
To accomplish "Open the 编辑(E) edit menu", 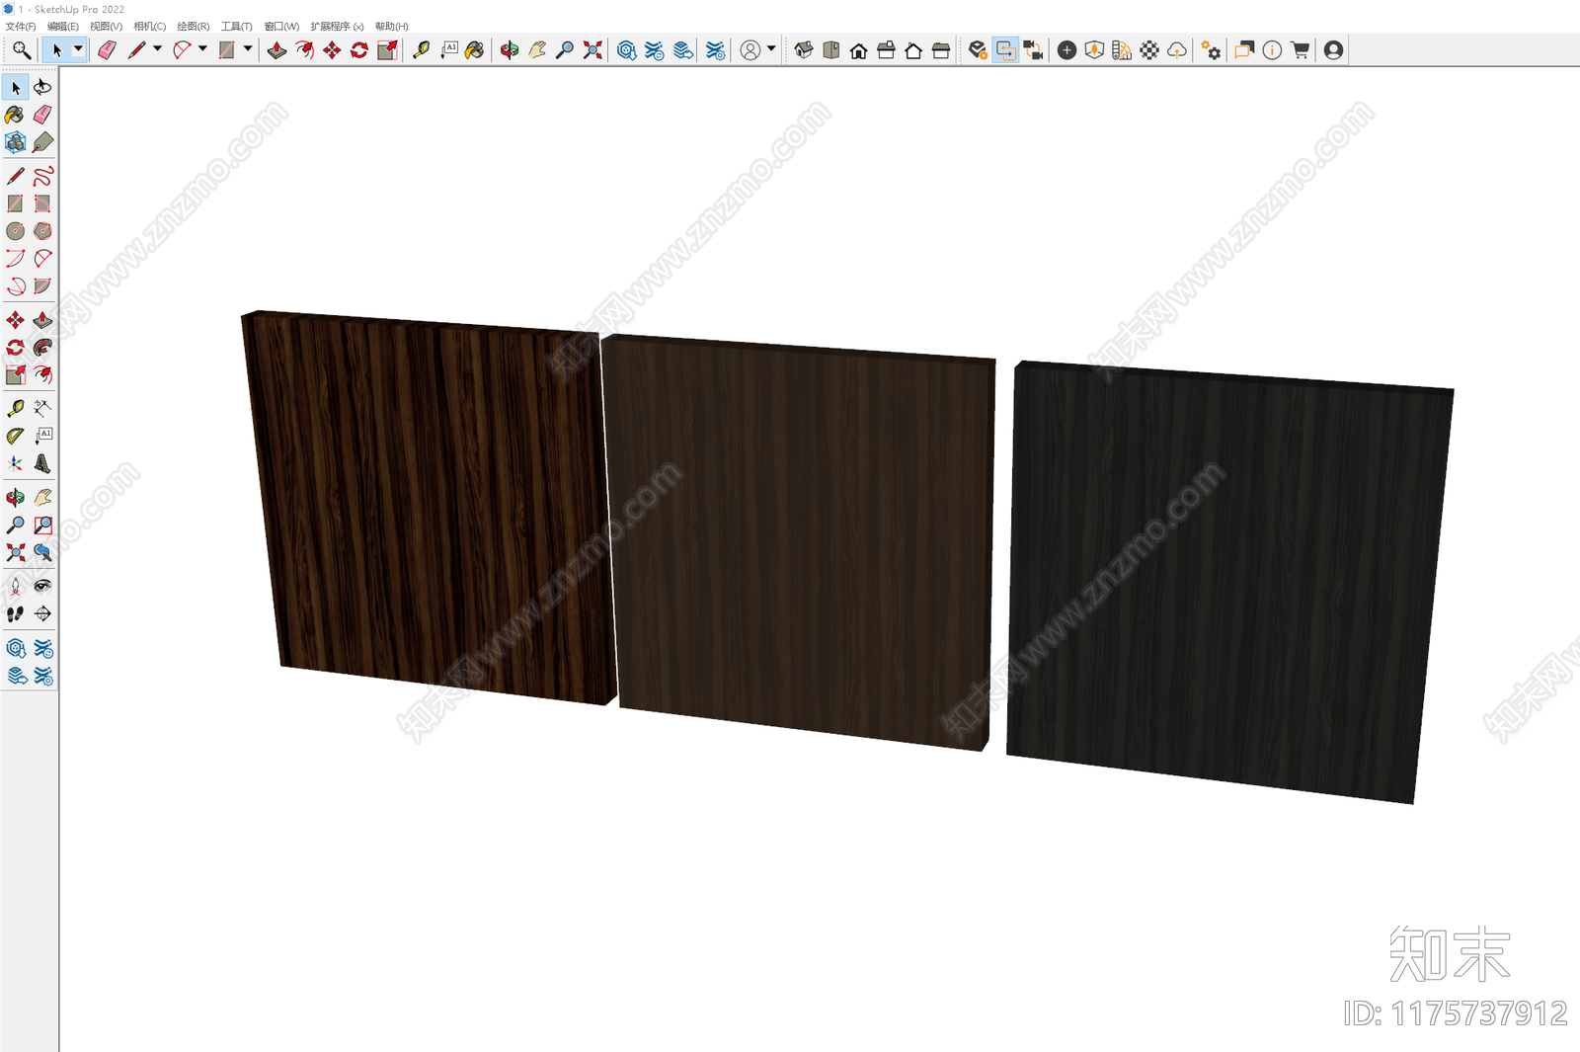I will (63, 27).
